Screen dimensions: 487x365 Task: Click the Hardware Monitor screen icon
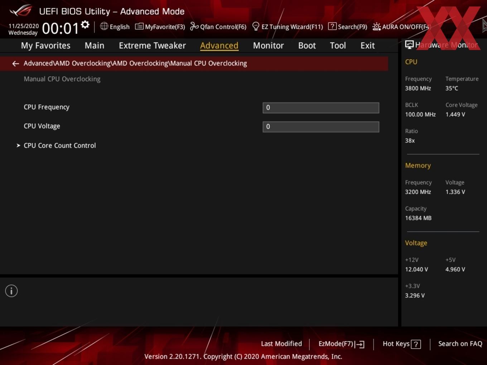pyautogui.click(x=409, y=44)
